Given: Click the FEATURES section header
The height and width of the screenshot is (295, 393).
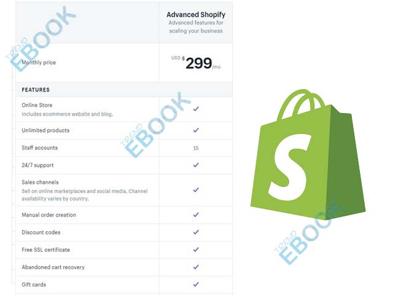Looking at the screenshot, I should 36,90.
